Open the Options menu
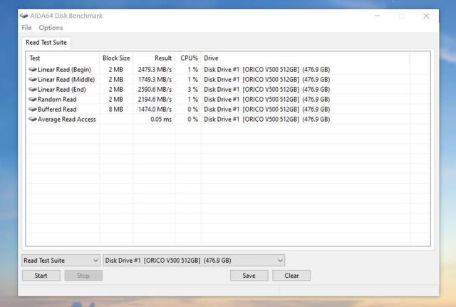456x307 pixels. coord(51,28)
